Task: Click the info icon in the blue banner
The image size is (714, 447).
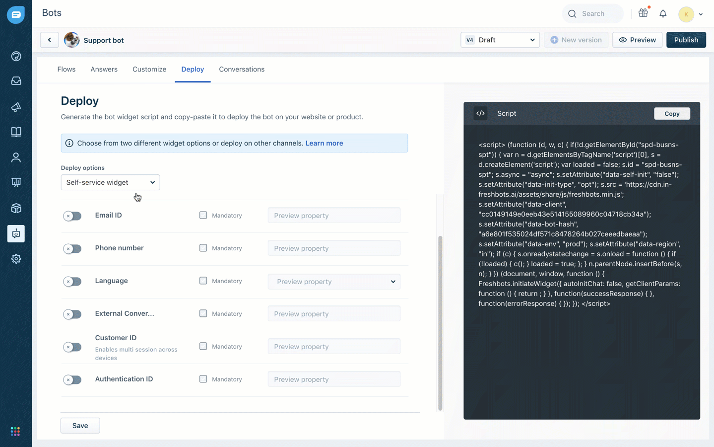Action: pos(69,143)
